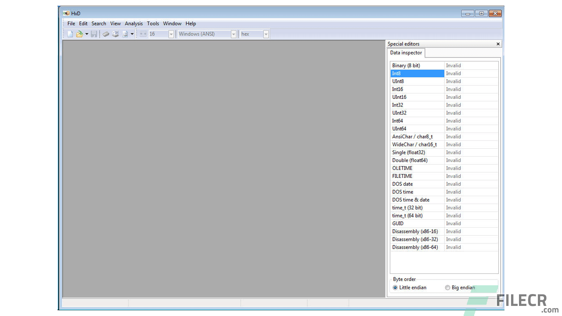The width and height of the screenshot is (562, 316).
Task: Open the Tools menu
Action: (x=153, y=23)
